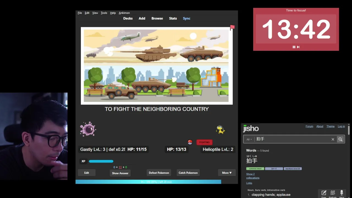Click the HP: 13/13 label
Screen dimensions: 352x198
click(x=177, y=149)
